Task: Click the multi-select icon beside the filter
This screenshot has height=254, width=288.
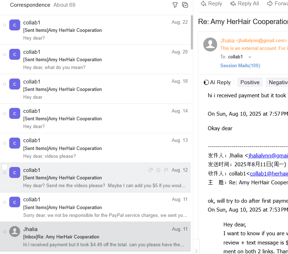Action: (185, 5)
